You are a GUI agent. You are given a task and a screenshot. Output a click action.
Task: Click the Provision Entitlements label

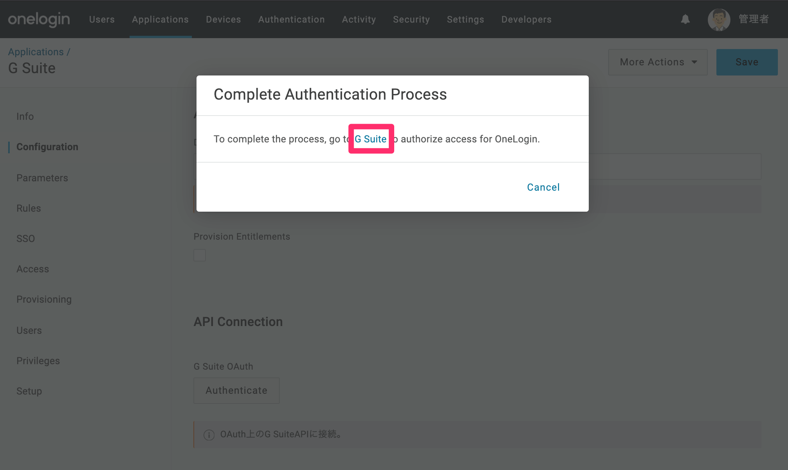pyautogui.click(x=242, y=237)
